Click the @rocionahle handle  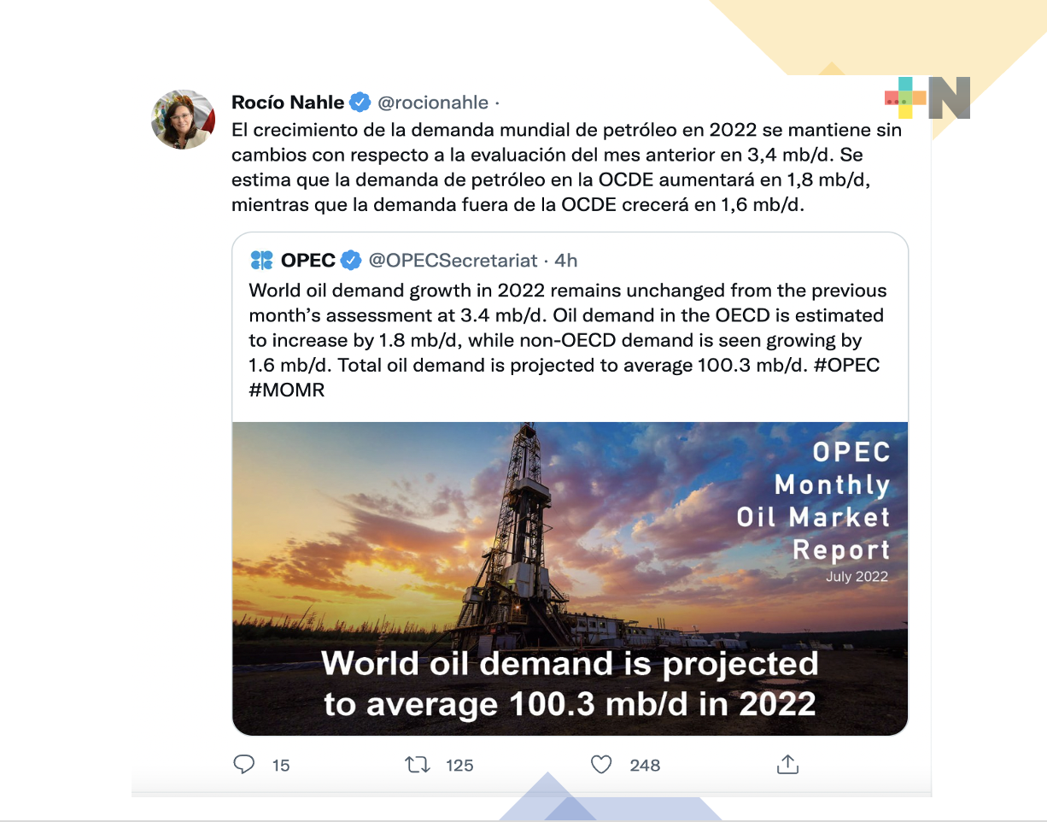[435, 103]
